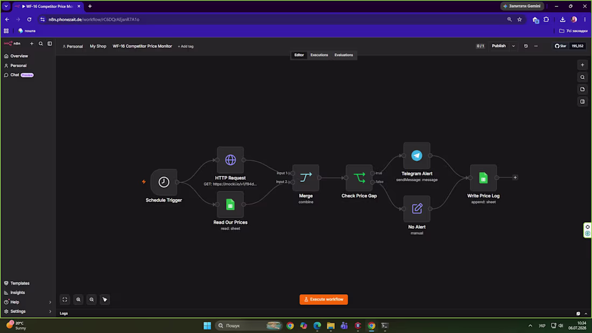The image size is (592, 333).
Task: Open the No Alert edit node
Action: pyautogui.click(x=417, y=208)
